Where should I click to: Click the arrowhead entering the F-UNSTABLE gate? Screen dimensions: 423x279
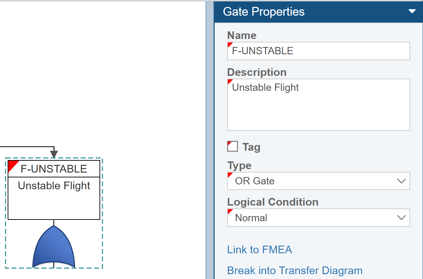pos(54,154)
